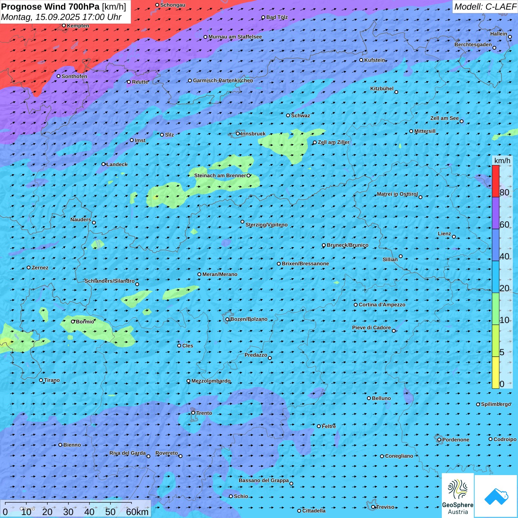Click the Schio city marker
Viewport: 518px width, 518px height.
pos(231,496)
